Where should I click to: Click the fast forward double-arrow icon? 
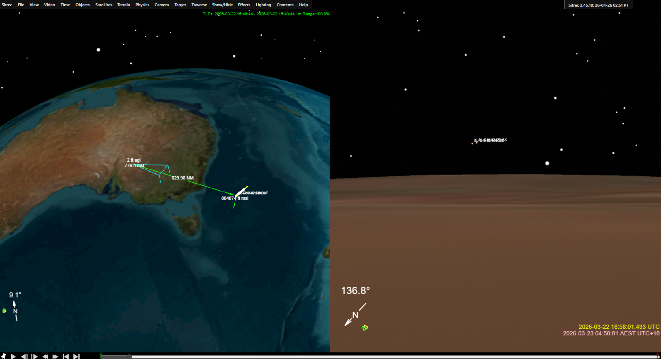coord(55,356)
